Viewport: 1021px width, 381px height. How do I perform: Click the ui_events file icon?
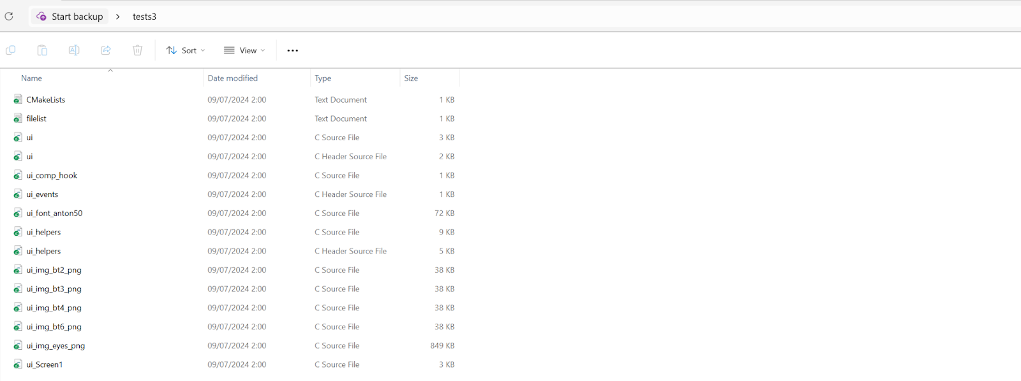point(18,194)
